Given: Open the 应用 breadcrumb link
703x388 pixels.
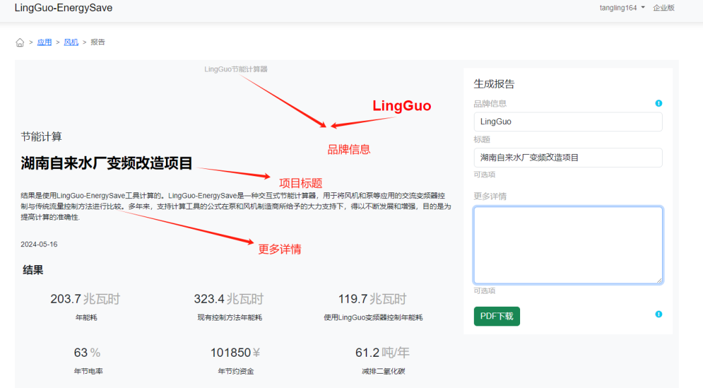Looking at the screenshot, I should (x=44, y=42).
